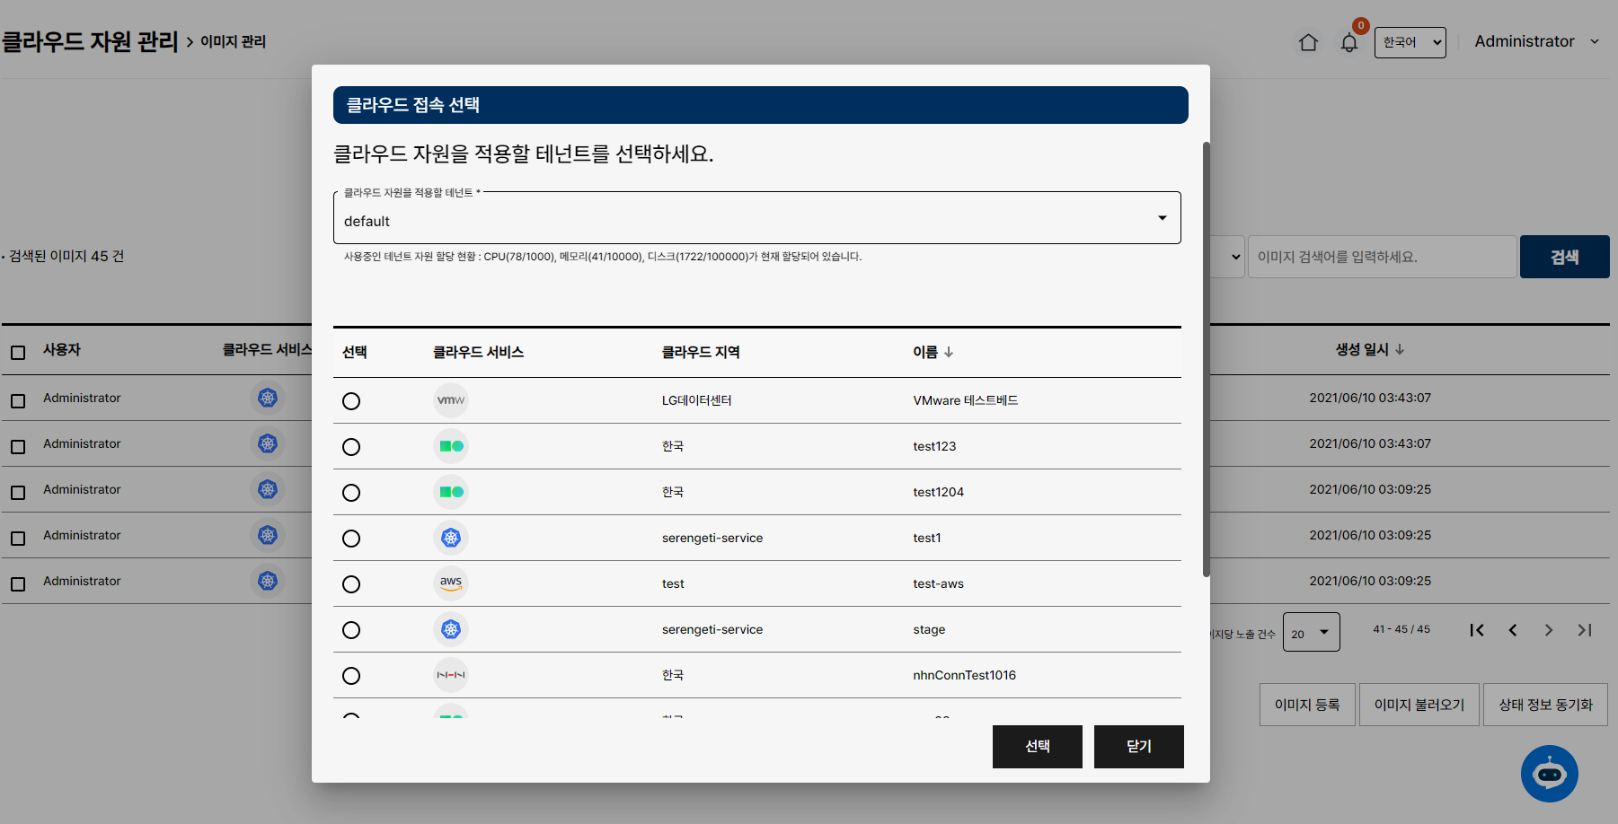1618x824 pixels.
Task: Open the 한국어 language dropdown
Action: 1410,42
